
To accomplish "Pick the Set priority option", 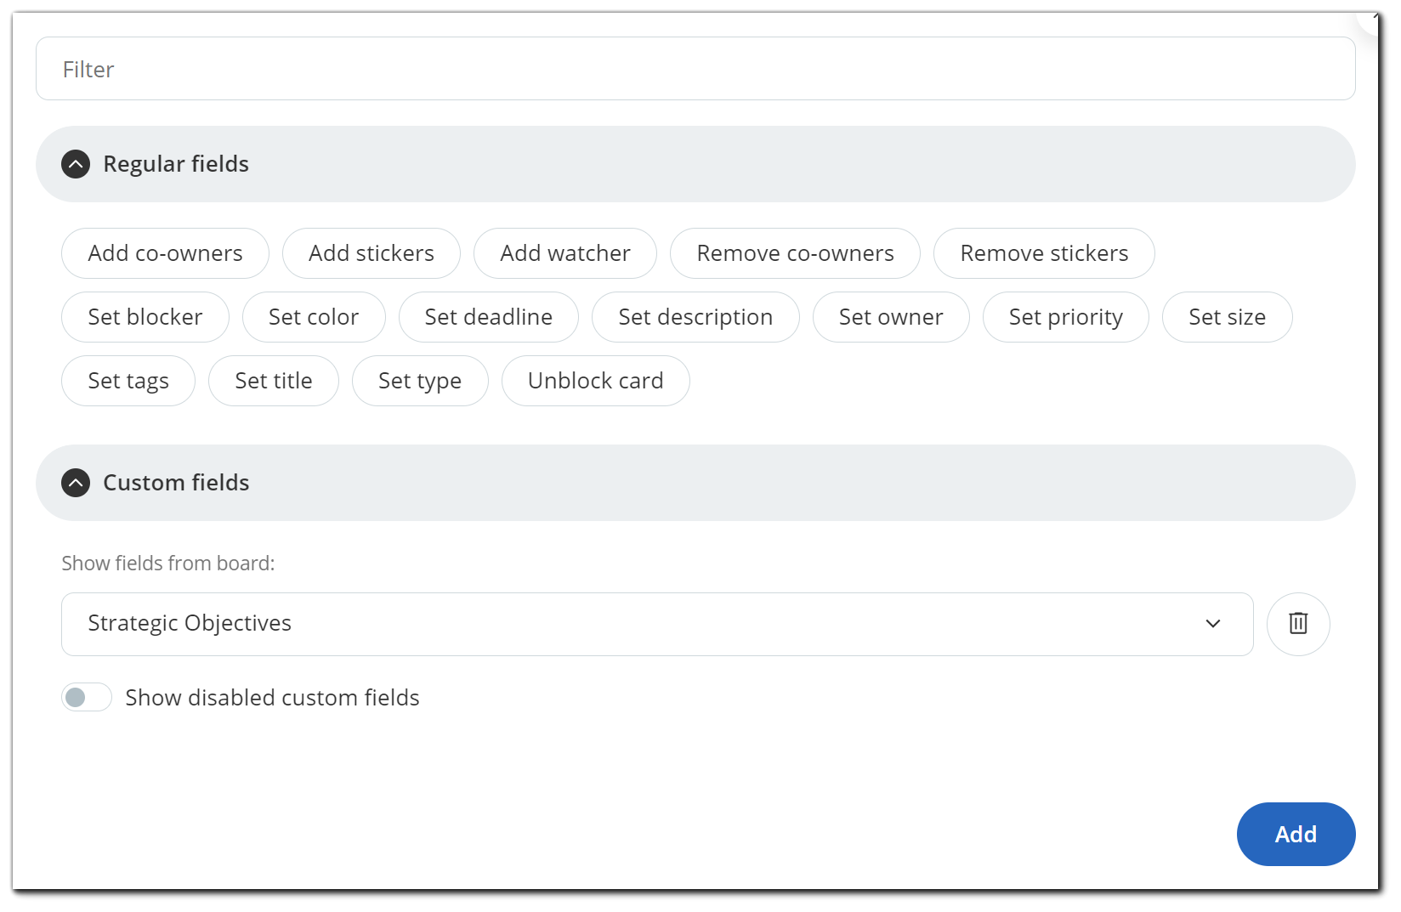I will pyautogui.click(x=1064, y=317).
